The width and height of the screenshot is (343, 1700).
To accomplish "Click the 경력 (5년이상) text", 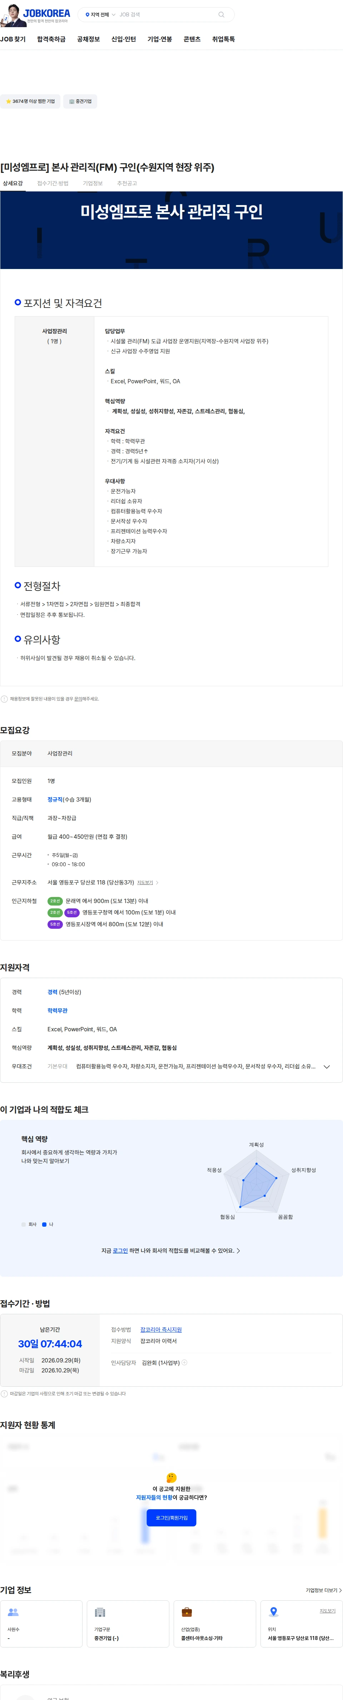I will (64, 992).
